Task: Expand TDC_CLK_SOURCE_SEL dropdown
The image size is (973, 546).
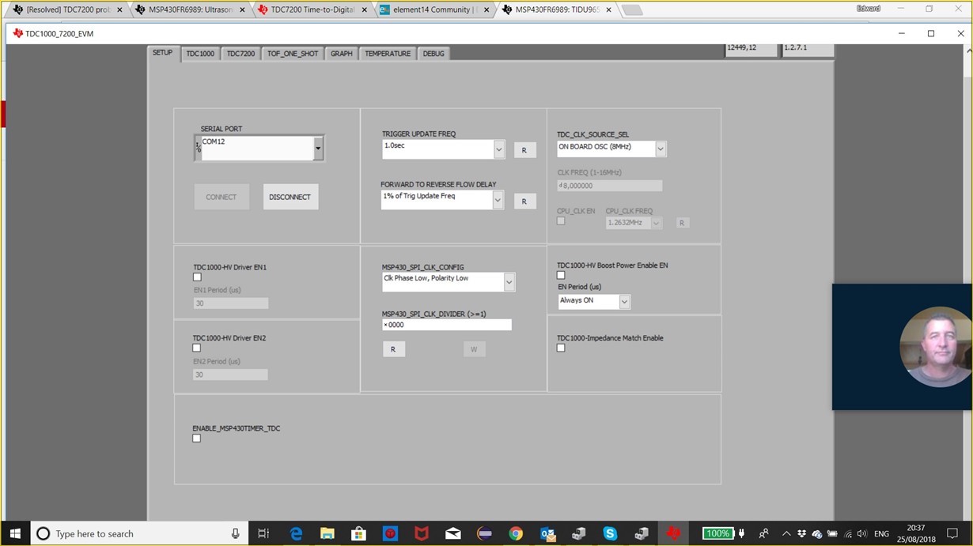Action: pyautogui.click(x=661, y=149)
